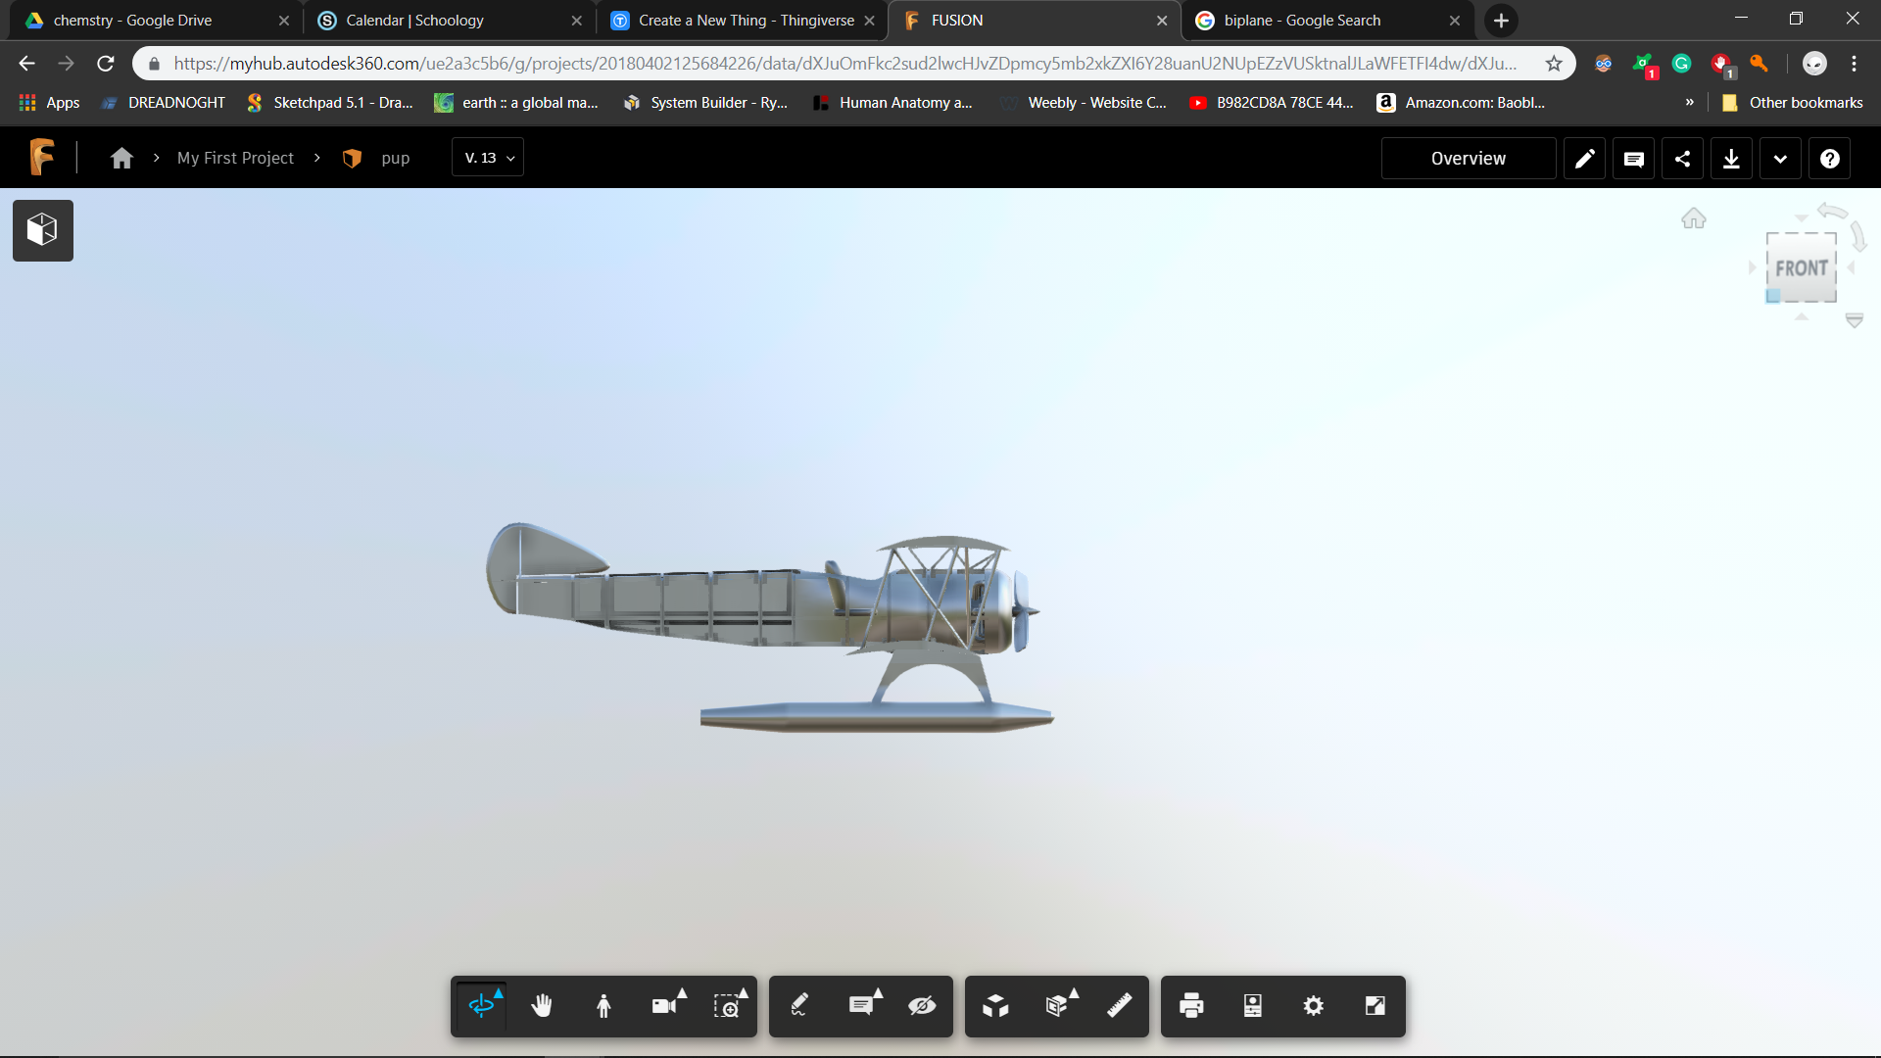Open Chrome profile avatar

(x=1814, y=64)
